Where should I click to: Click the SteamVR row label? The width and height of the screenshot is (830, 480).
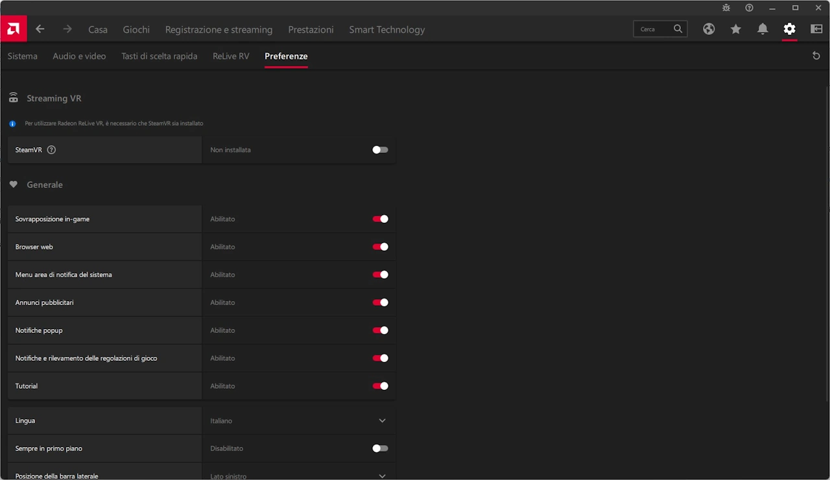(x=29, y=150)
